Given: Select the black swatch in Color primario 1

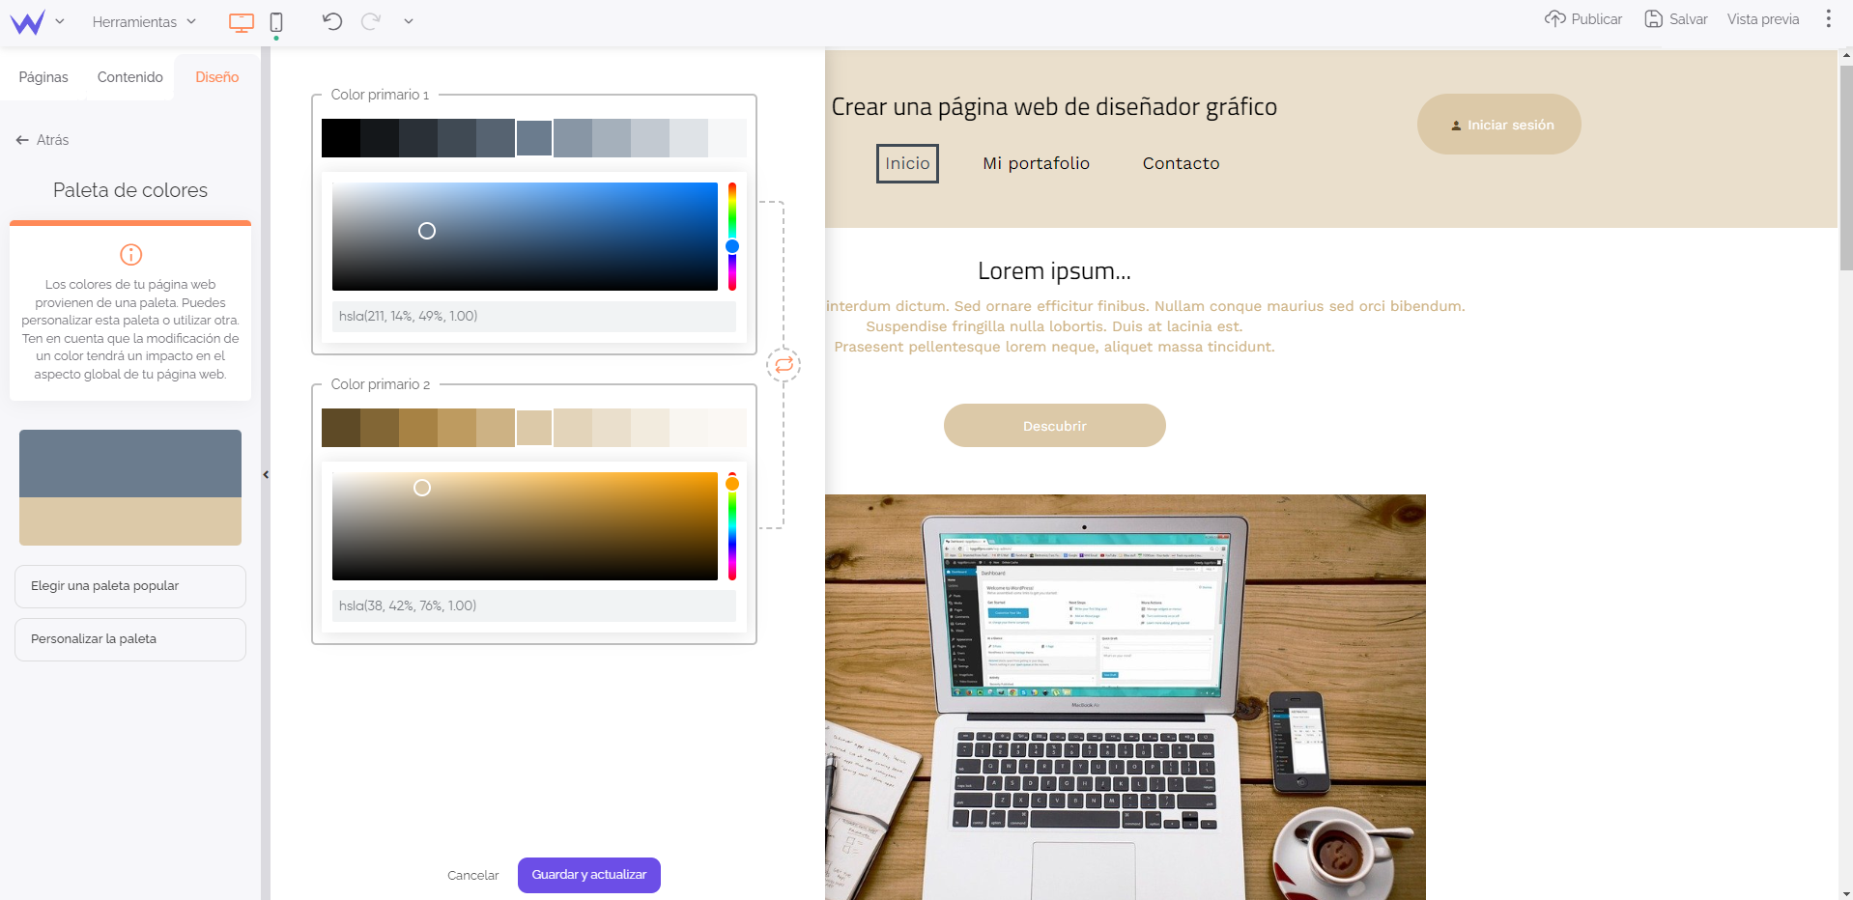Looking at the screenshot, I should point(340,138).
